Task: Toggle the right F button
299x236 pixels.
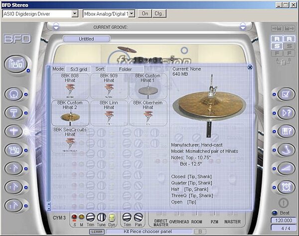Action: coord(289,53)
